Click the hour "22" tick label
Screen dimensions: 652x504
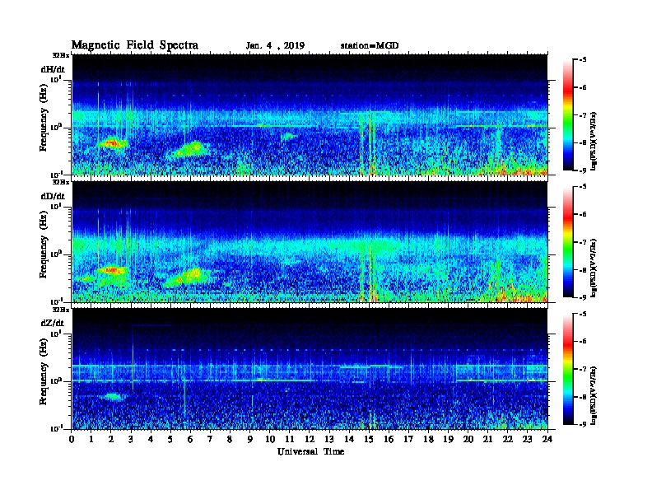(508, 439)
